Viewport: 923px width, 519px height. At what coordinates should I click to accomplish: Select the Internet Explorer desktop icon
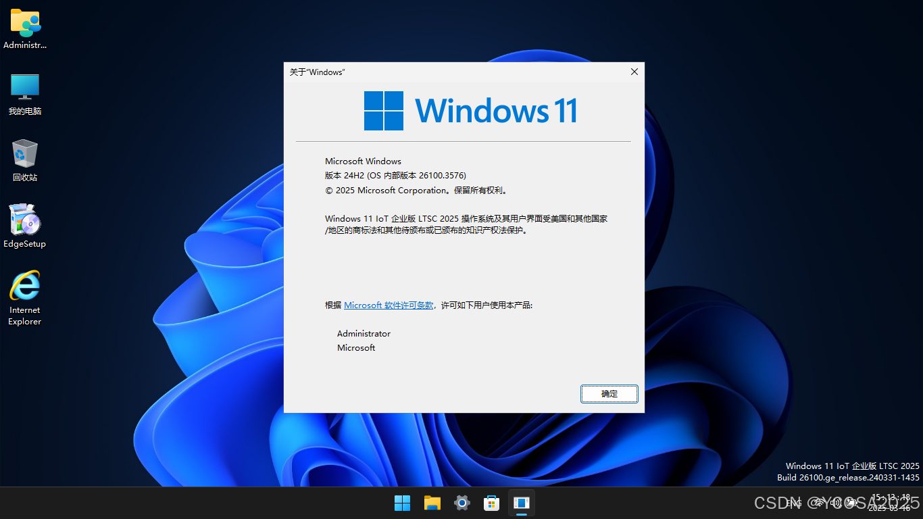click(25, 298)
